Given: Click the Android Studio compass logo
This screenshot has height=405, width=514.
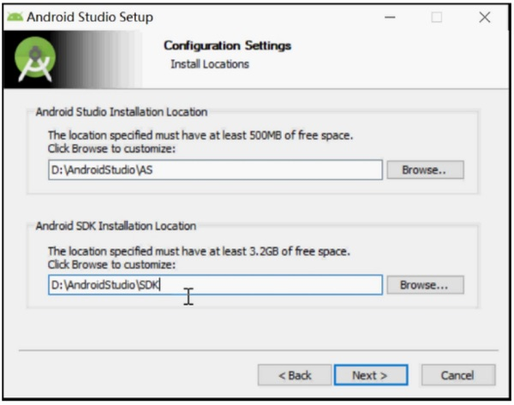Looking at the screenshot, I should tap(35, 59).
